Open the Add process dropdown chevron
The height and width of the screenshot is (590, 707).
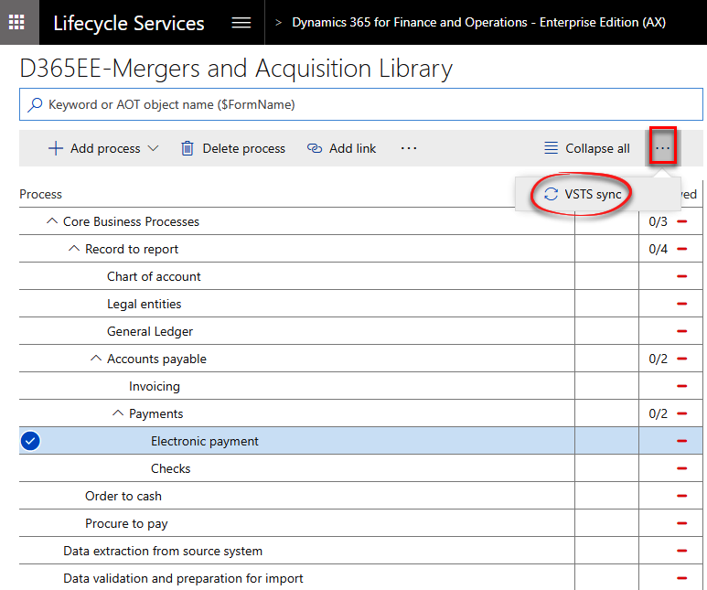click(x=154, y=148)
